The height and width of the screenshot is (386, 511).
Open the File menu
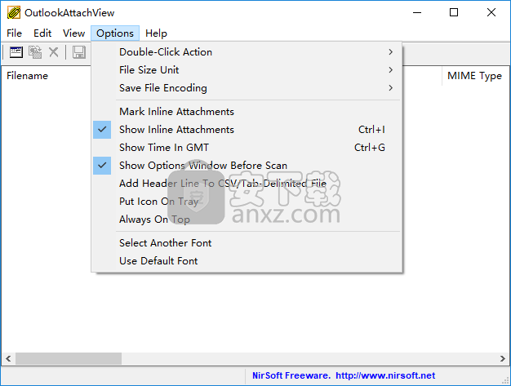click(15, 33)
